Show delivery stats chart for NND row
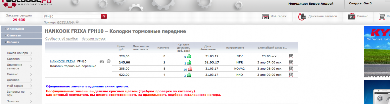This screenshot has height=104, width=390. 189,75
